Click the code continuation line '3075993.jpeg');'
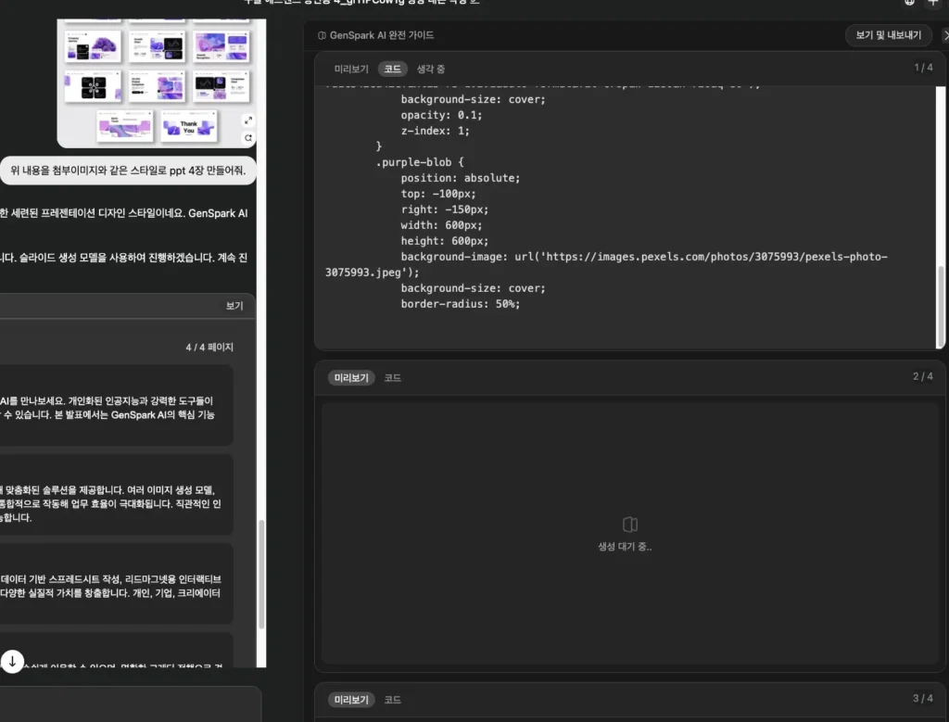 coord(373,272)
